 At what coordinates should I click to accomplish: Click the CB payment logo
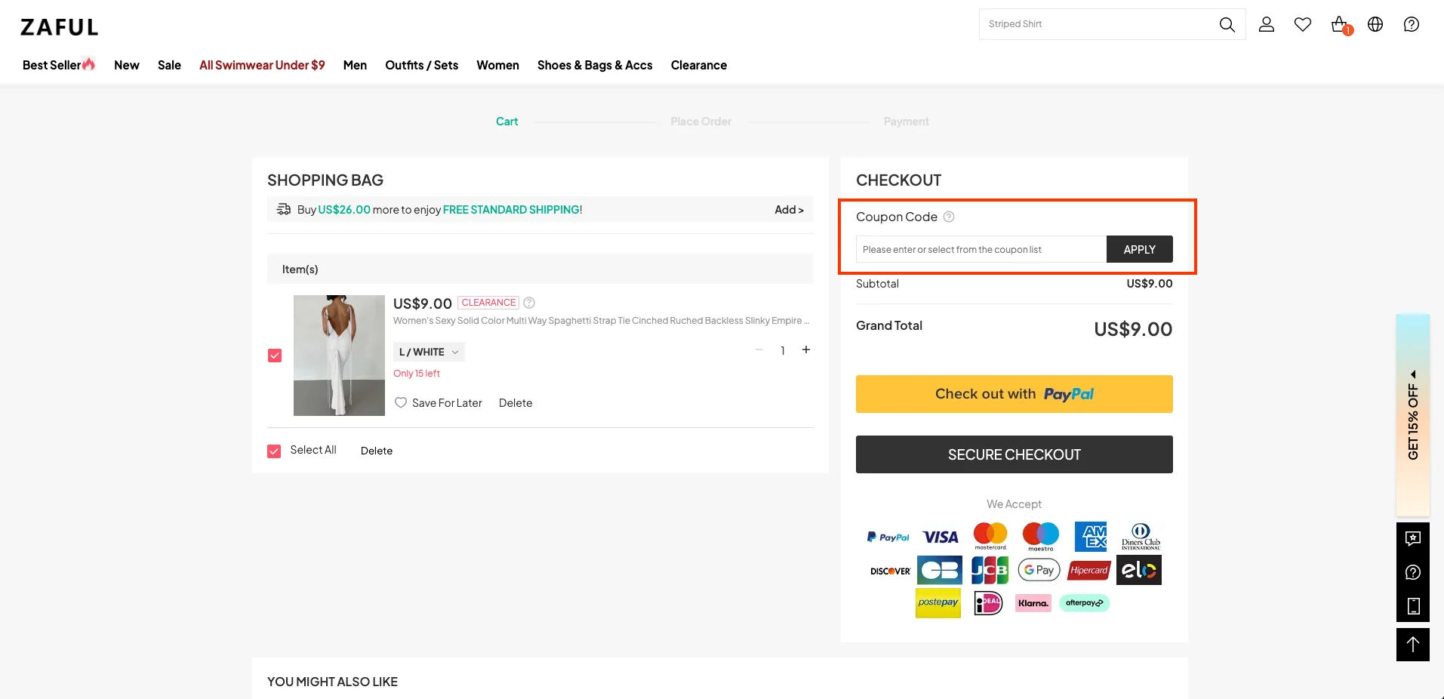(x=940, y=570)
